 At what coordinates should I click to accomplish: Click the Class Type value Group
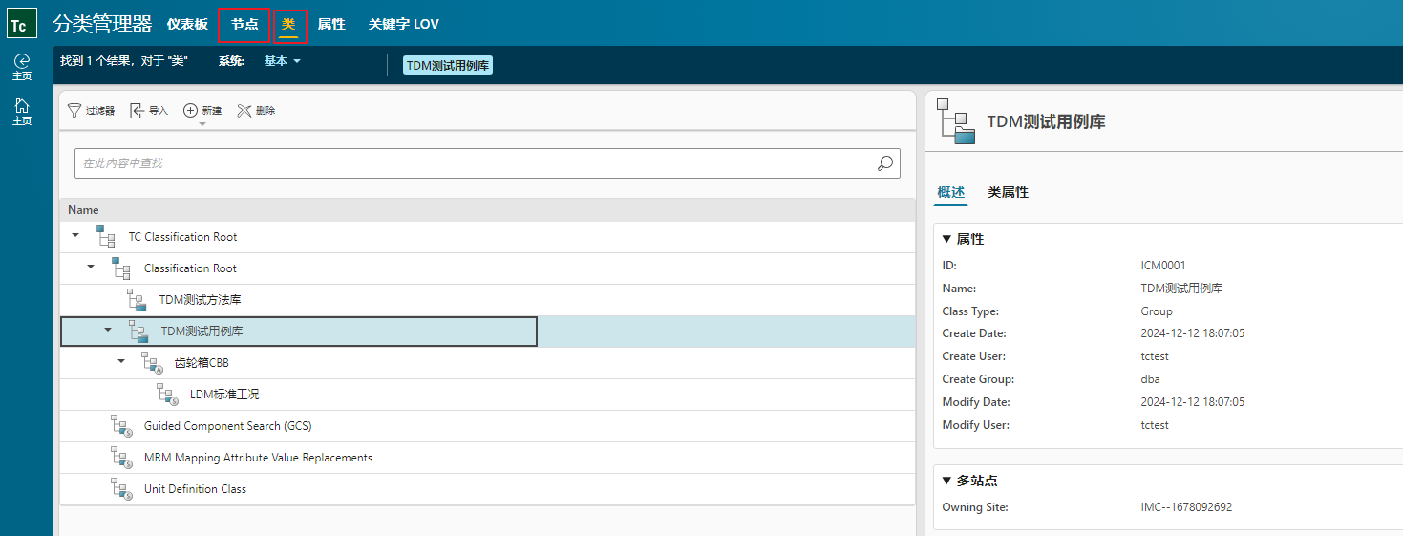click(1157, 311)
